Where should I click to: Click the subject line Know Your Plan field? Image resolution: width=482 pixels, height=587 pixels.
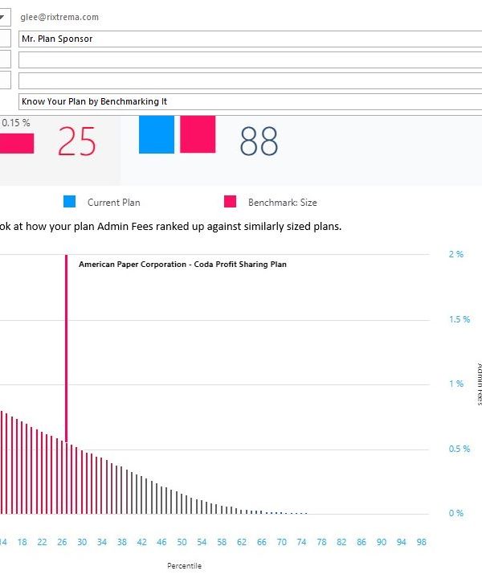[241, 101]
